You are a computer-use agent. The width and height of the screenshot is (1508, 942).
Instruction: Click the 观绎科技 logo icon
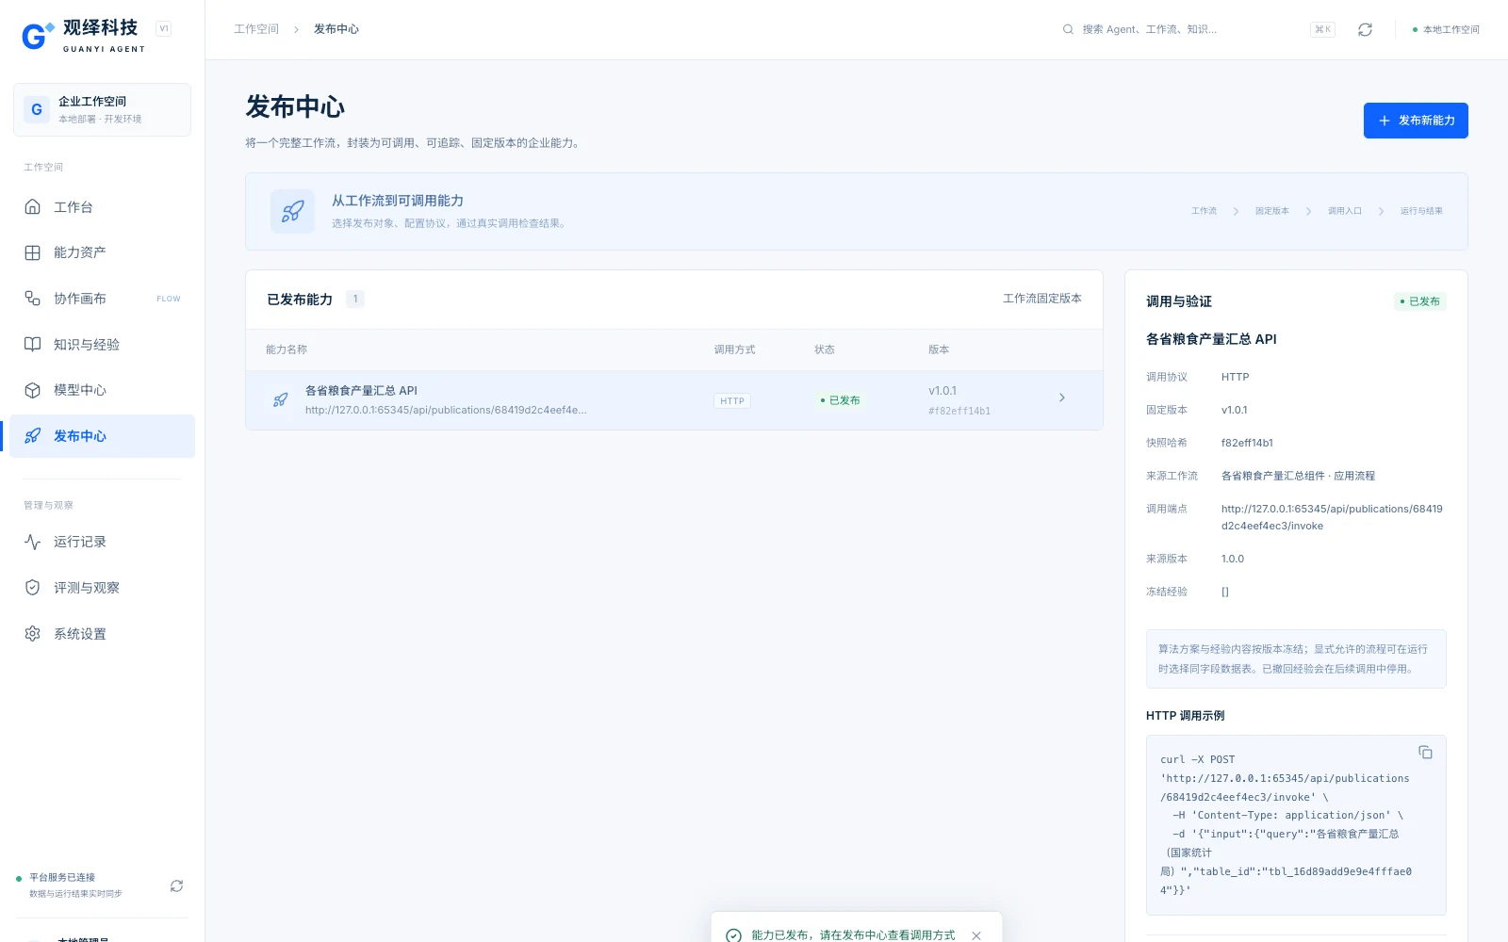[x=37, y=36]
